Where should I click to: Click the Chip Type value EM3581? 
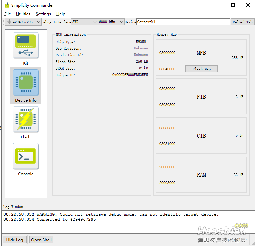pos(142,42)
